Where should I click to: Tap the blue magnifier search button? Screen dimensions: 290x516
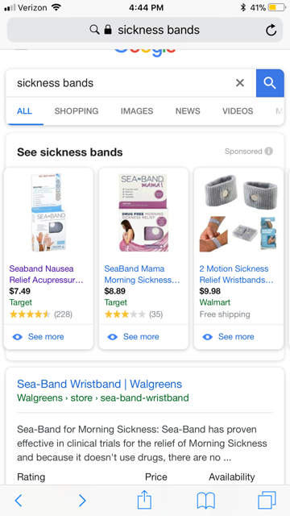[270, 83]
